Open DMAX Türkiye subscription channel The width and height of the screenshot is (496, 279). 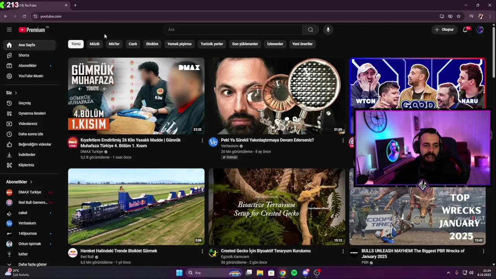coord(29,192)
